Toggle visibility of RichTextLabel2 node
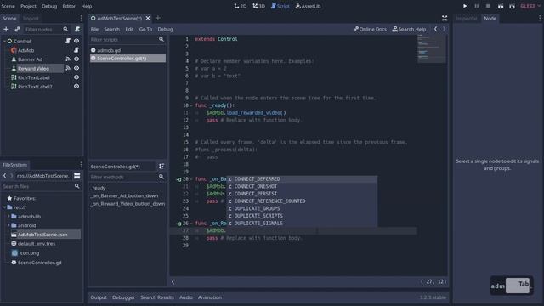The width and height of the screenshot is (544, 306). click(76, 87)
